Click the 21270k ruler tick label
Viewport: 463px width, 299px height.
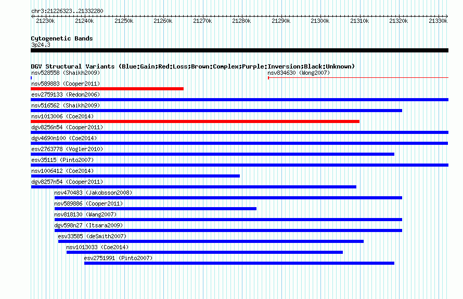click(x=202, y=21)
